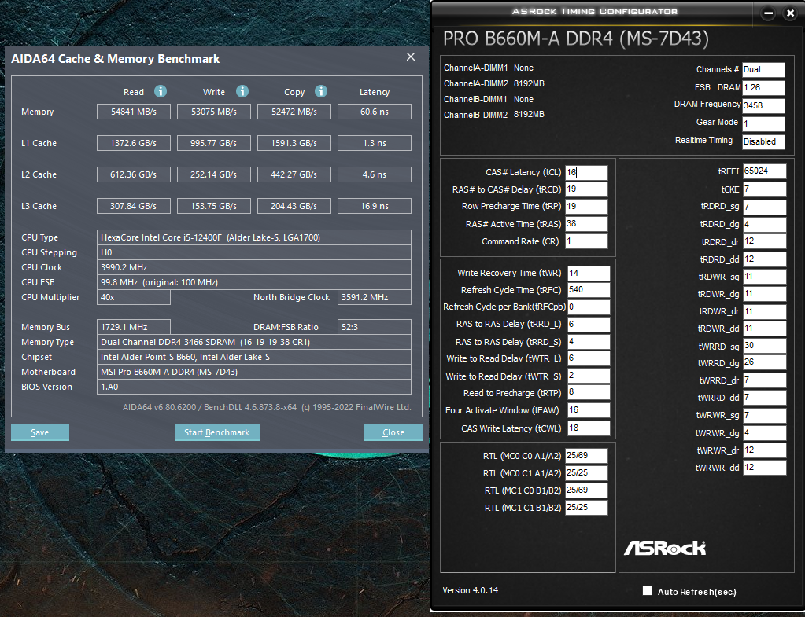Click the L1 Cache Read value 1372.6 GB/s
Viewport: 805px width, 617px height.
(x=134, y=143)
